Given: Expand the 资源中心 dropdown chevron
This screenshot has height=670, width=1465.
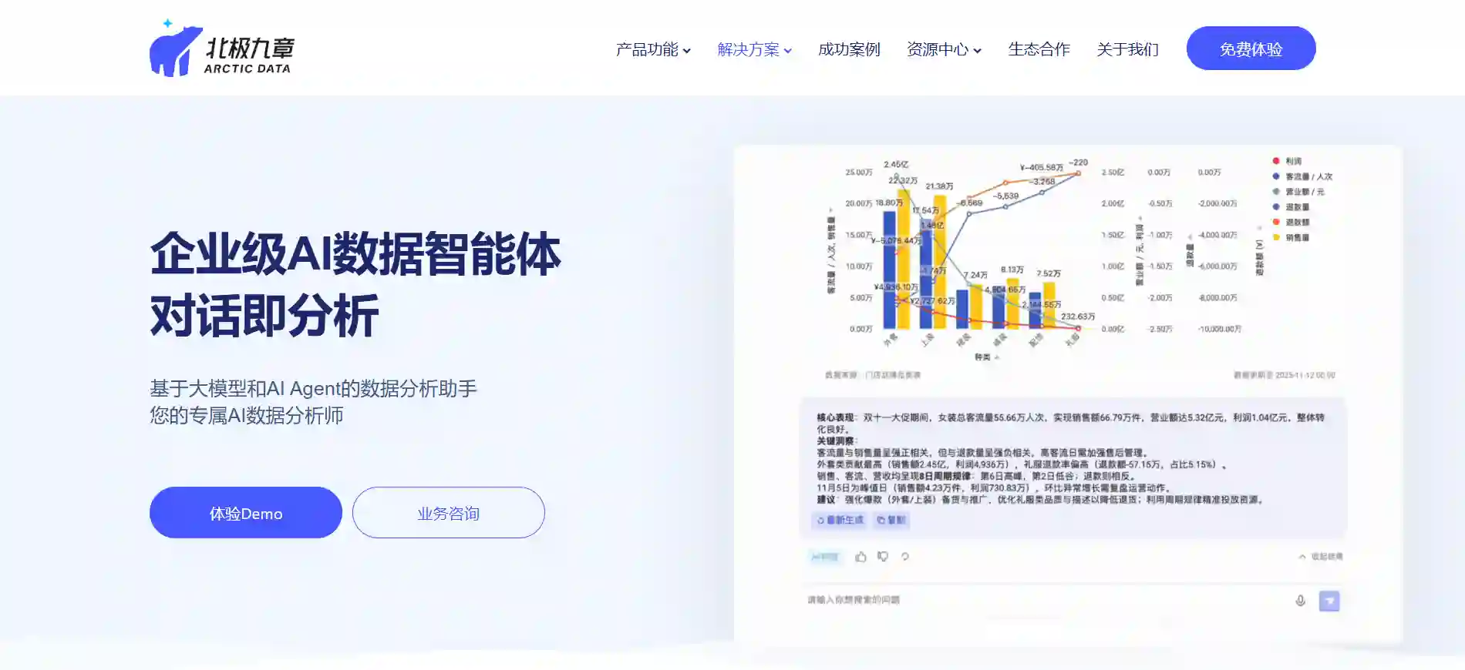Looking at the screenshot, I should (978, 51).
